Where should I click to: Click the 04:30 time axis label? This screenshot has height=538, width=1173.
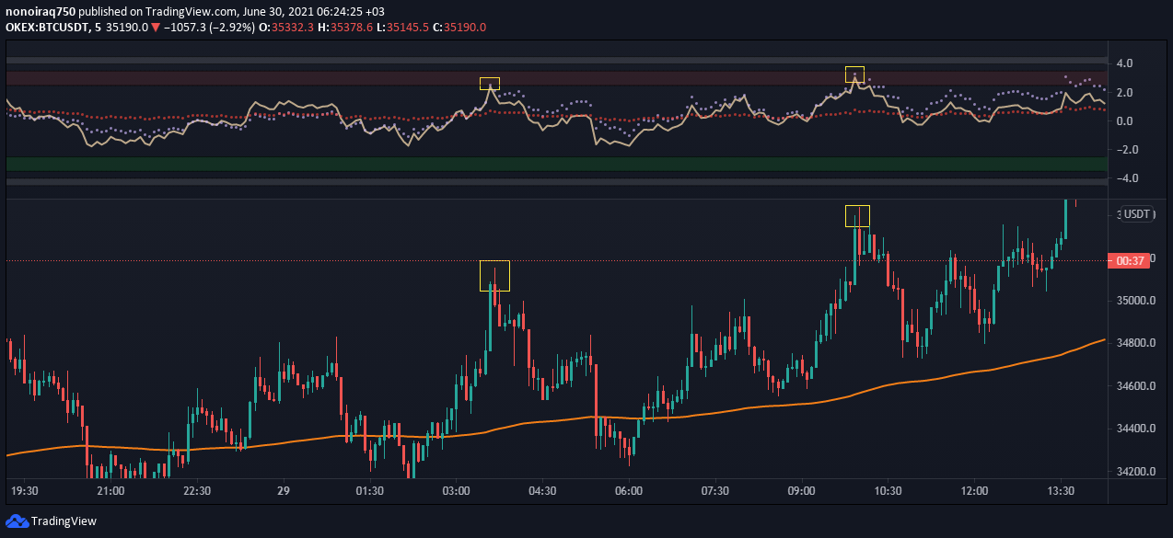click(x=542, y=491)
